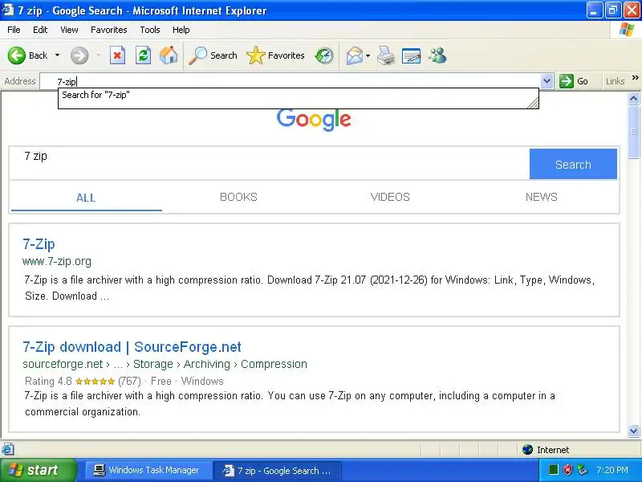Image resolution: width=642 pixels, height=482 pixels.
Task: Open the Windows start button
Action: coord(38,470)
